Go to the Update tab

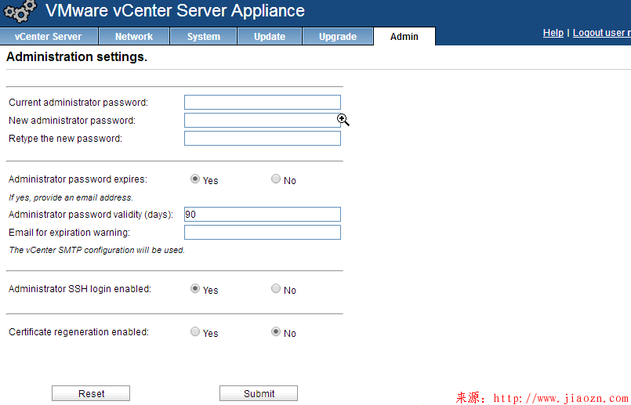pyautogui.click(x=270, y=37)
